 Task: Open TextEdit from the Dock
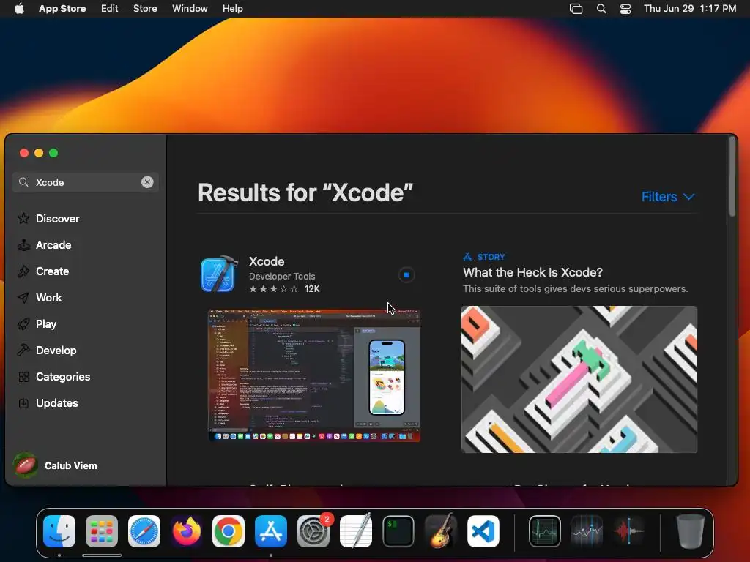coord(356,531)
